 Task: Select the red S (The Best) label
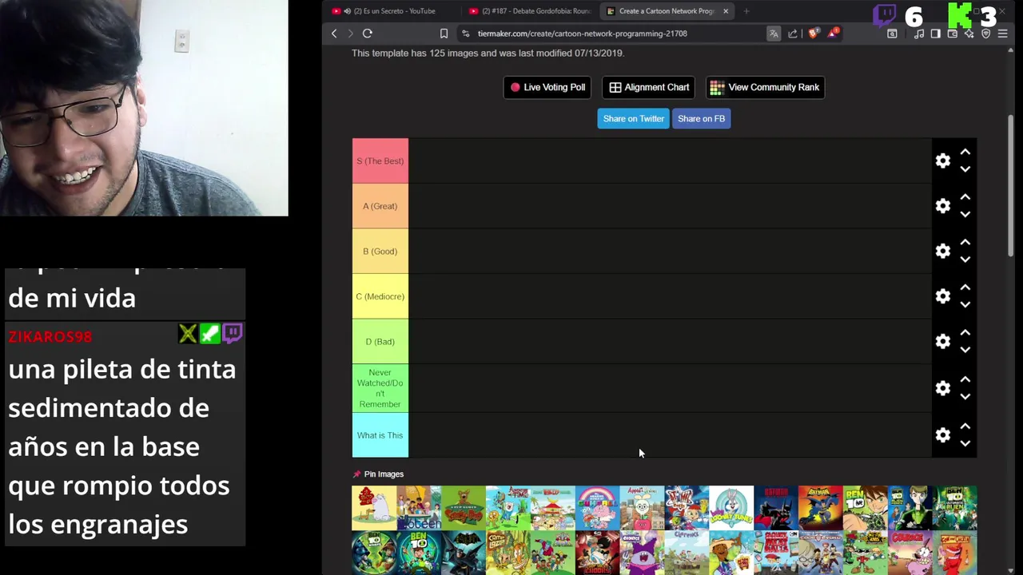click(x=380, y=161)
